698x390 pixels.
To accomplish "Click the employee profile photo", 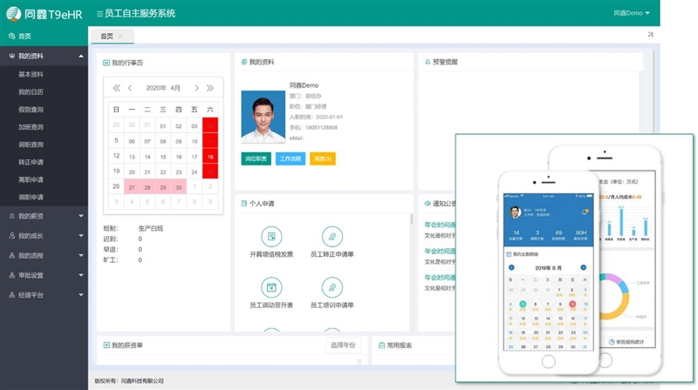I will (263, 118).
